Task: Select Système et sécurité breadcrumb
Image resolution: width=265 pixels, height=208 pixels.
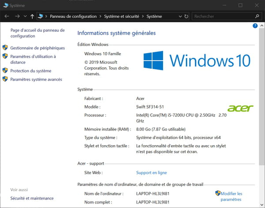Action: (x=121, y=16)
